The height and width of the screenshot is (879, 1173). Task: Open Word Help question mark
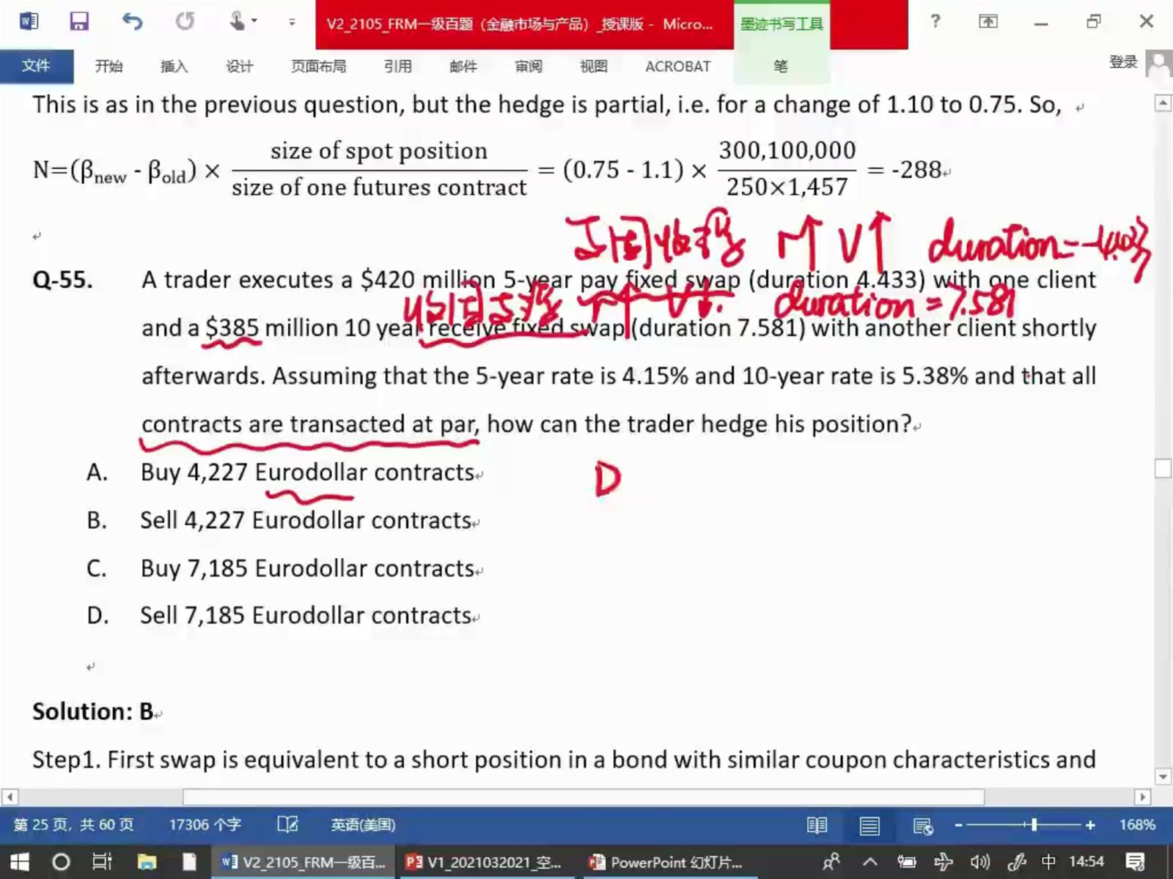point(935,21)
